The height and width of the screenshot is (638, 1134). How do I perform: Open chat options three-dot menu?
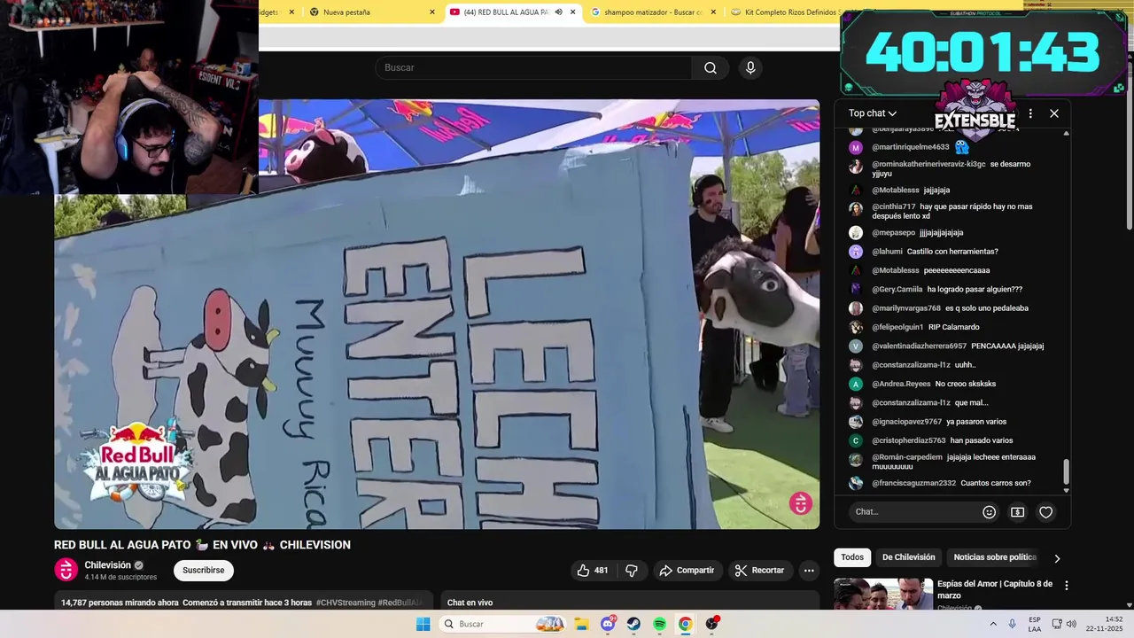point(1029,113)
